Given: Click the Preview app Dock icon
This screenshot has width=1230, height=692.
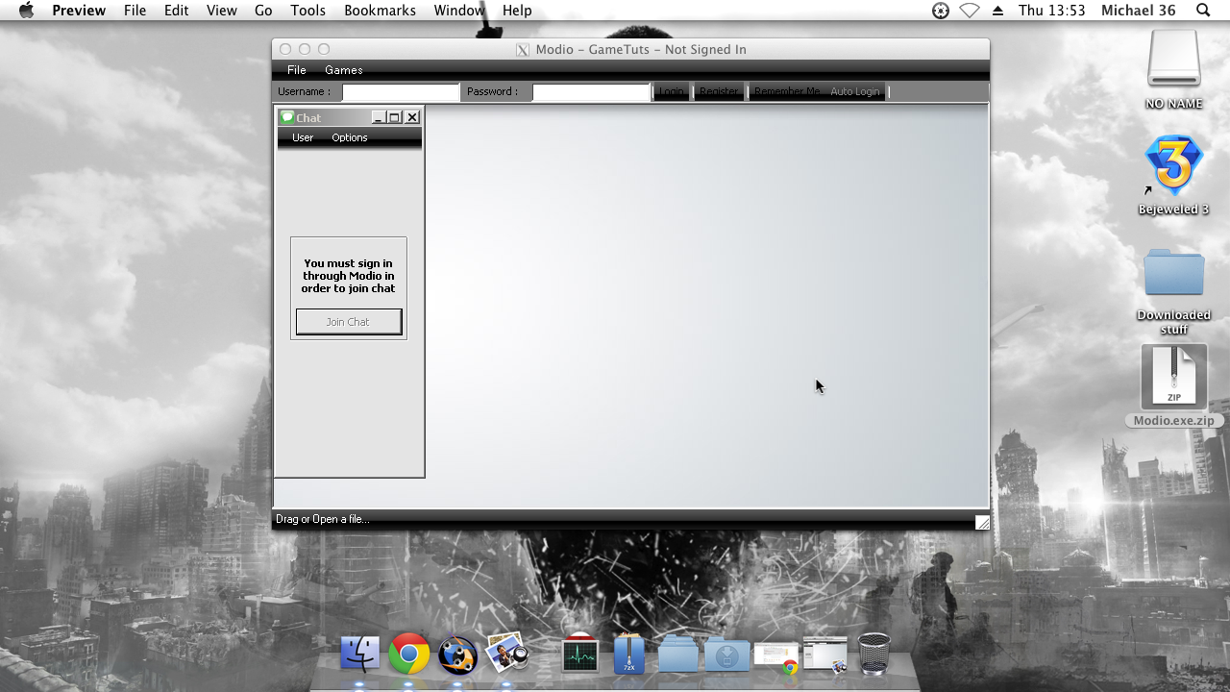Looking at the screenshot, I should click(x=507, y=654).
